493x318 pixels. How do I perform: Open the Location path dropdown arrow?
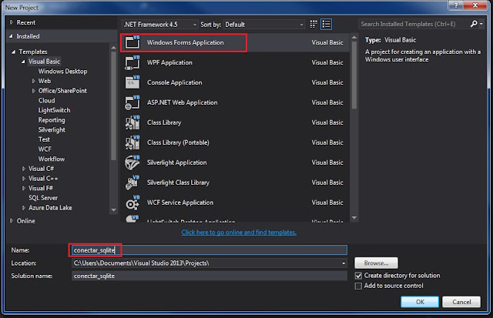coord(344,263)
